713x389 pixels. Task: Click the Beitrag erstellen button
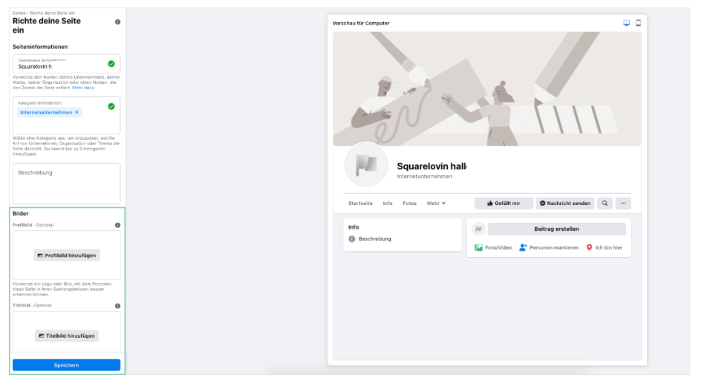(556, 229)
